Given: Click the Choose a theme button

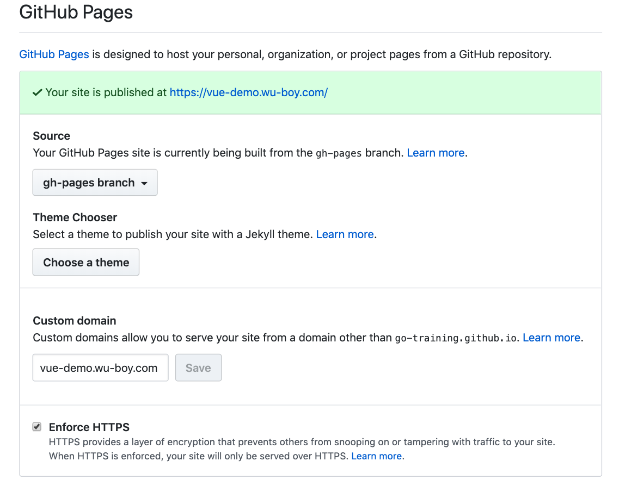Looking at the screenshot, I should (86, 262).
